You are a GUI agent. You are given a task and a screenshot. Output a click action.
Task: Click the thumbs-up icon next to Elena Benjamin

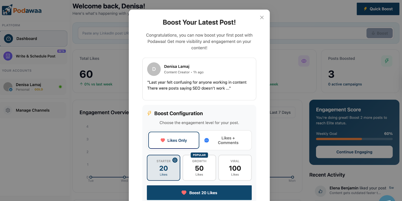pyautogui.click(x=320, y=191)
